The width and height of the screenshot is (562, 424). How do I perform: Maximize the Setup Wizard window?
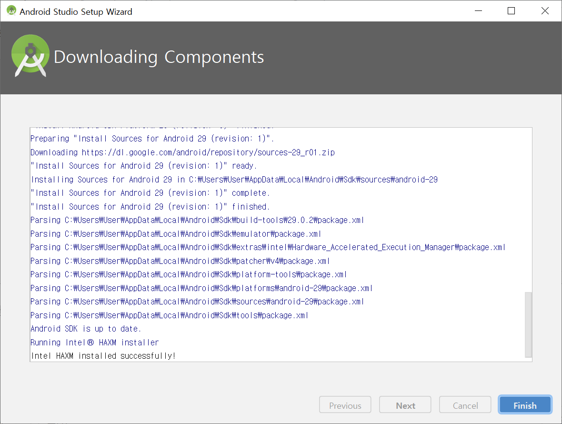511,11
